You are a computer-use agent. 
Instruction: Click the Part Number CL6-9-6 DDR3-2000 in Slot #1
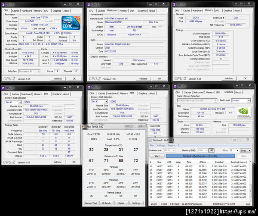point(36,117)
